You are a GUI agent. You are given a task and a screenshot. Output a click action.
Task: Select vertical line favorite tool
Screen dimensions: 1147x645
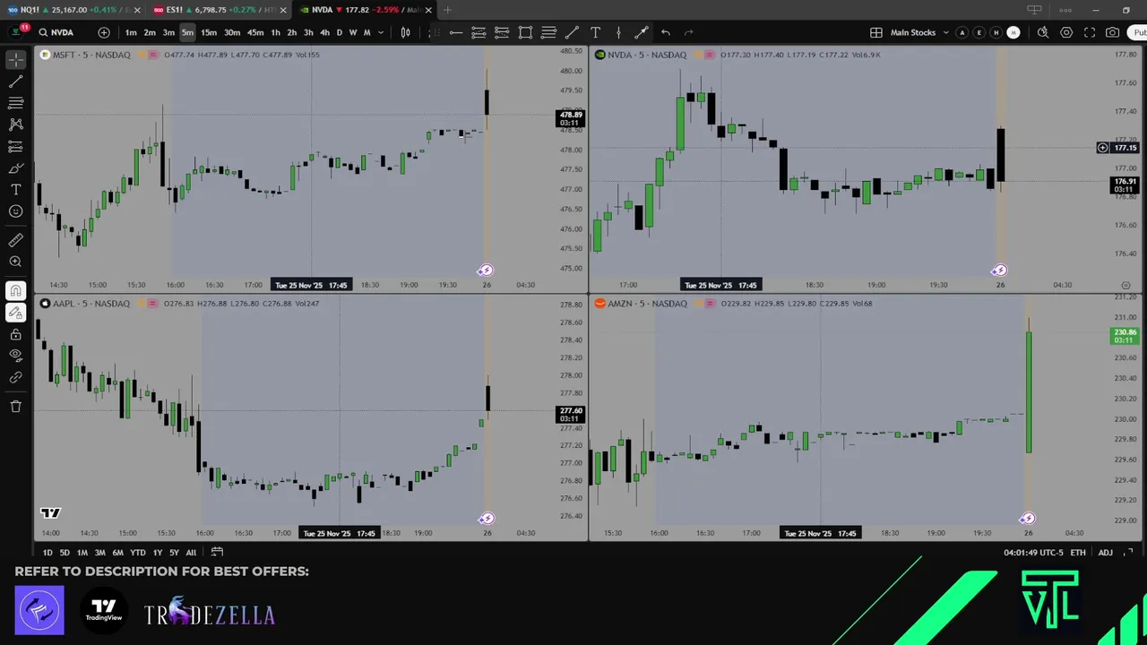(x=618, y=32)
